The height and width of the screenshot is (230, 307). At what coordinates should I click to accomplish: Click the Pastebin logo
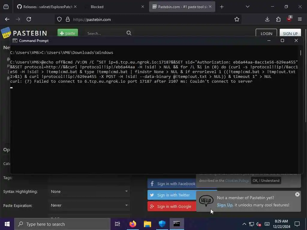point(25,33)
